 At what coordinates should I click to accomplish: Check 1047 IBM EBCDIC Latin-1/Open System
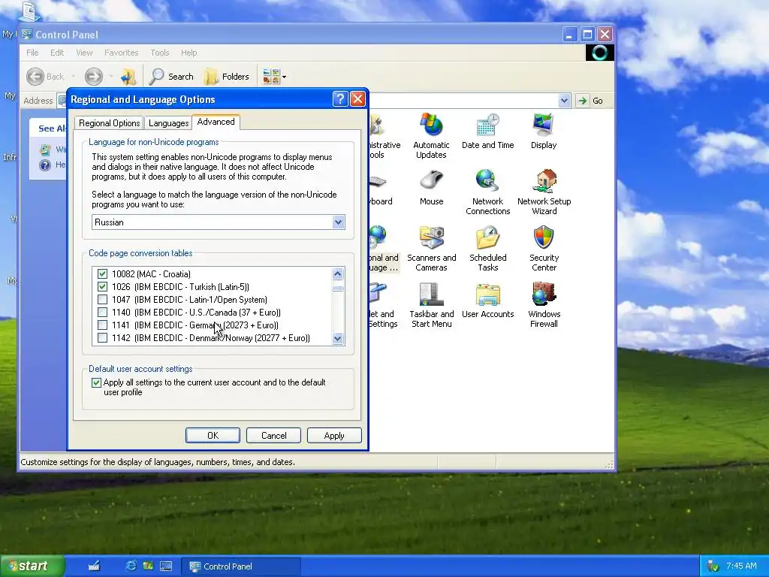(x=102, y=299)
